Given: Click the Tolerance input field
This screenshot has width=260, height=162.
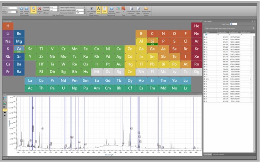Looking at the screenshot, I should coord(53,8).
